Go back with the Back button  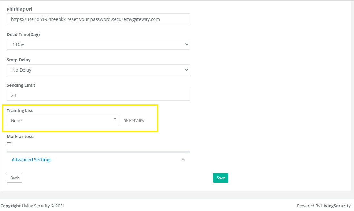click(x=14, y=178)
